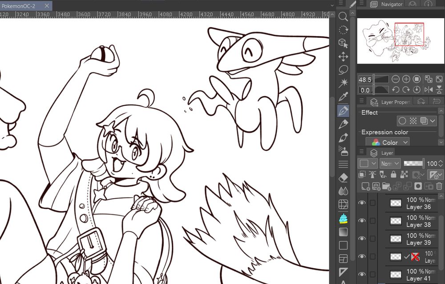This screenshot has height=284, width=445.
Task: Toggle Lock layer padlock
Action: point(393,175)
